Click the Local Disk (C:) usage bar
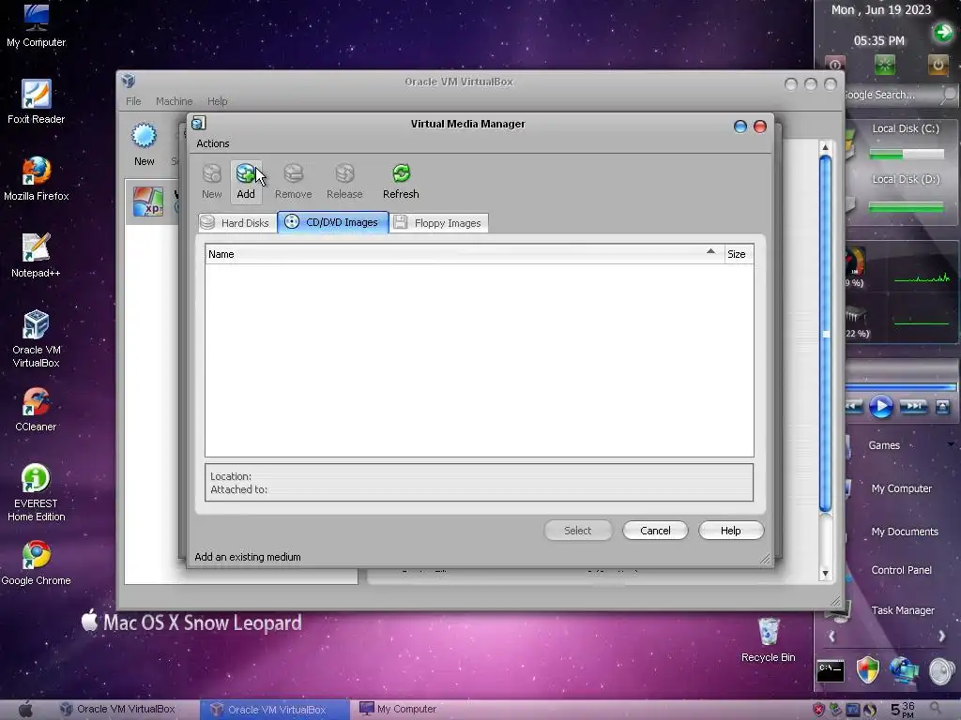Viewport: 961px width, 720px height. [907, 155]
